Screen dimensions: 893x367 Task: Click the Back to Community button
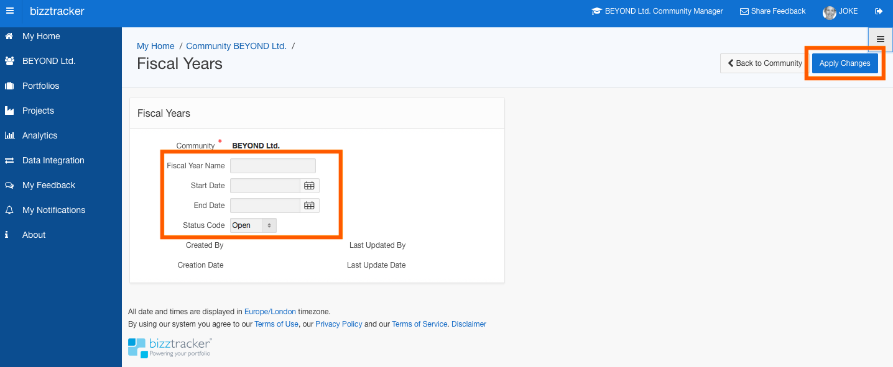(764, 63)
